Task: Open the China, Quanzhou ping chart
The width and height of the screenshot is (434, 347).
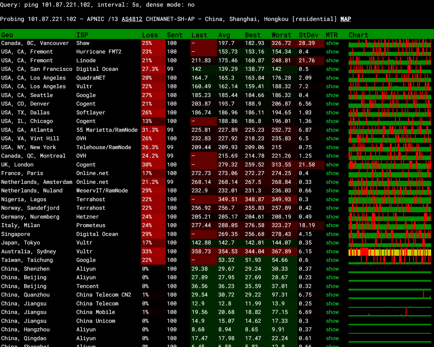Action: click(x=390, y=295)
